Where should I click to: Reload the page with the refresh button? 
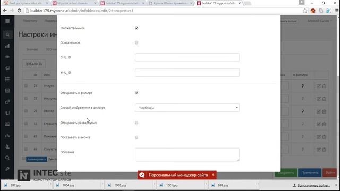19,11
